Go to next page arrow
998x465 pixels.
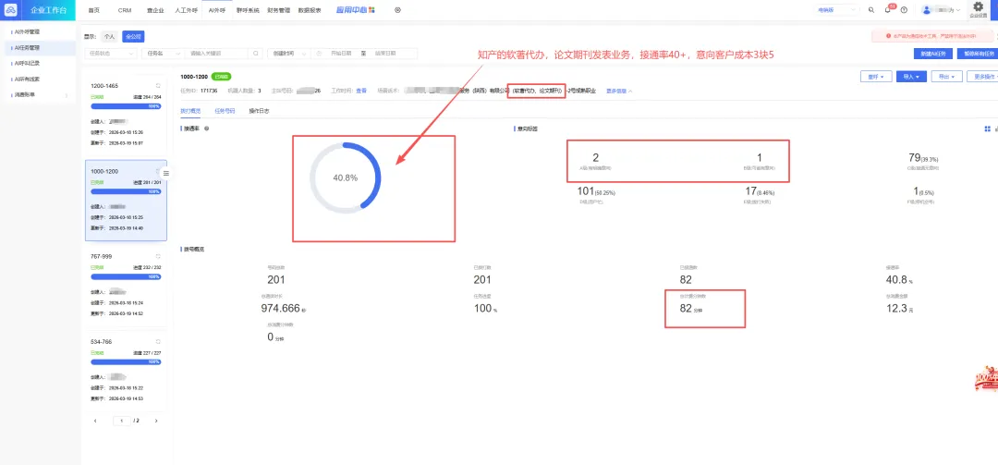tap(156, 421)
